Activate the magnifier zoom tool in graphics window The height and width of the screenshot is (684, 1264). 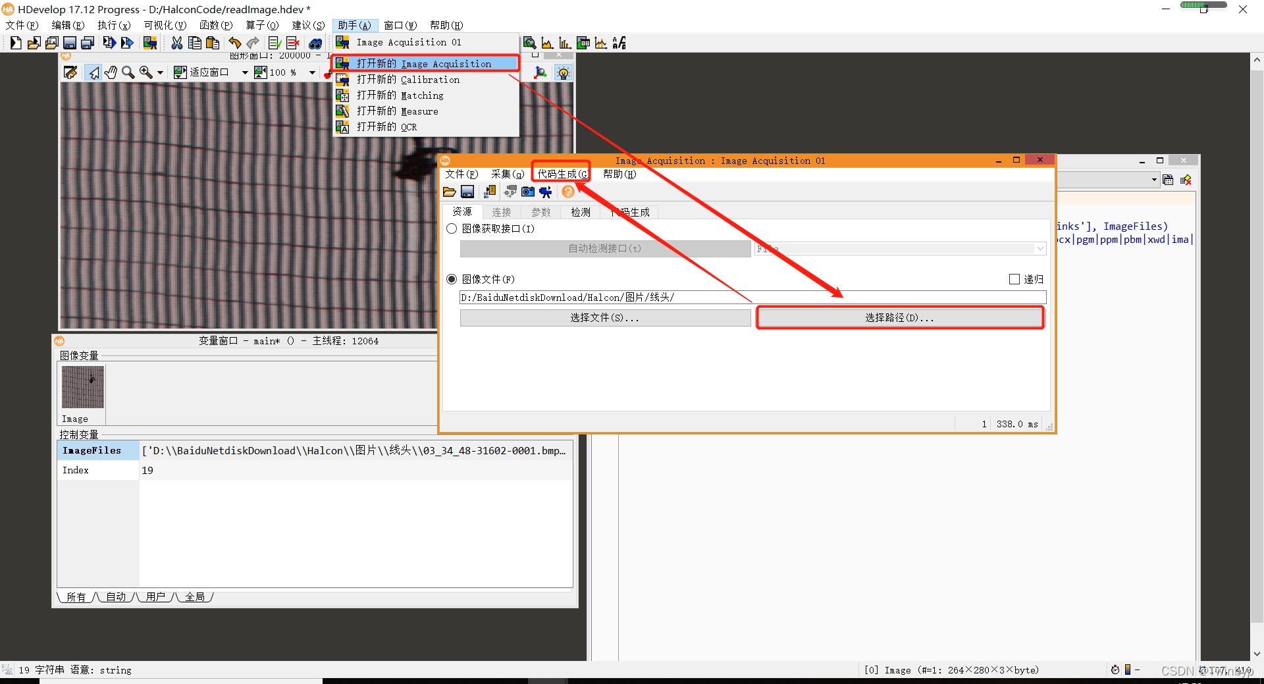tap(129, 72)
